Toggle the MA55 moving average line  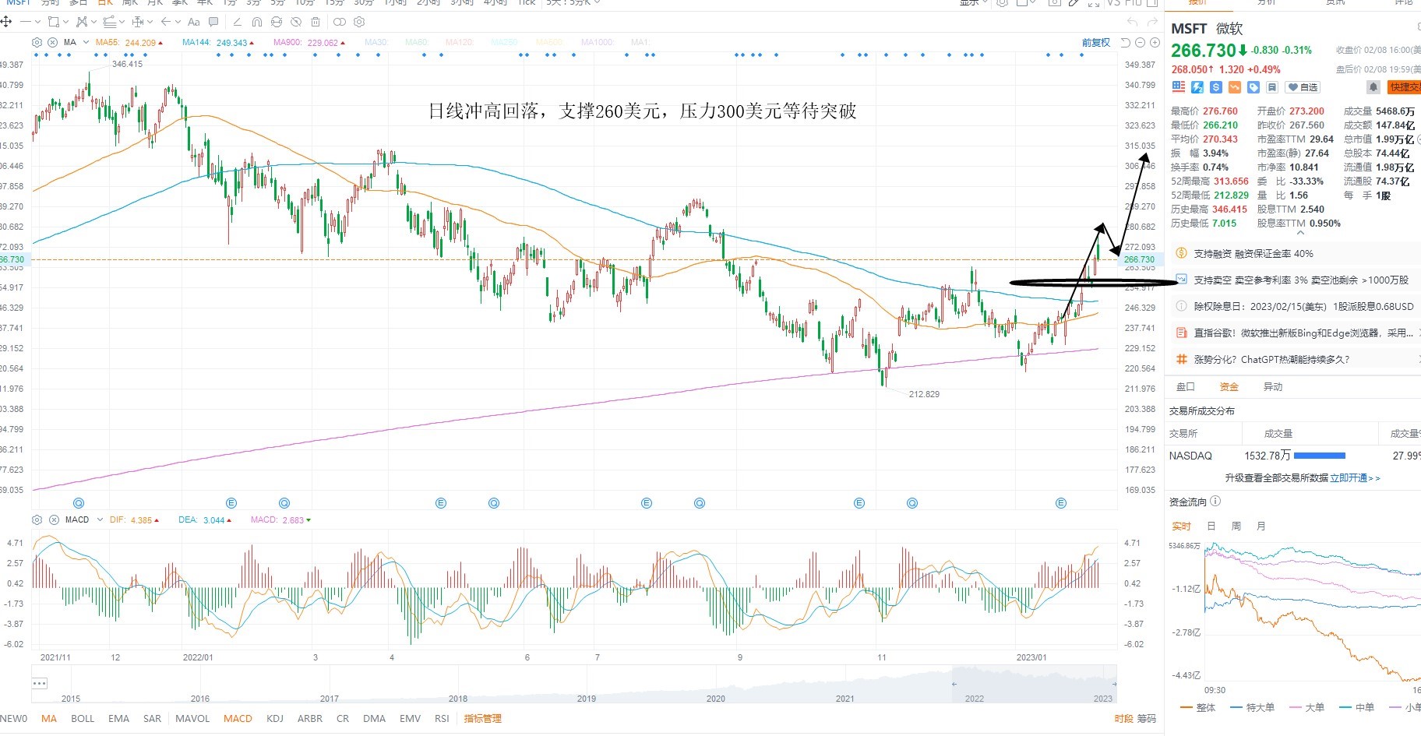129,43
